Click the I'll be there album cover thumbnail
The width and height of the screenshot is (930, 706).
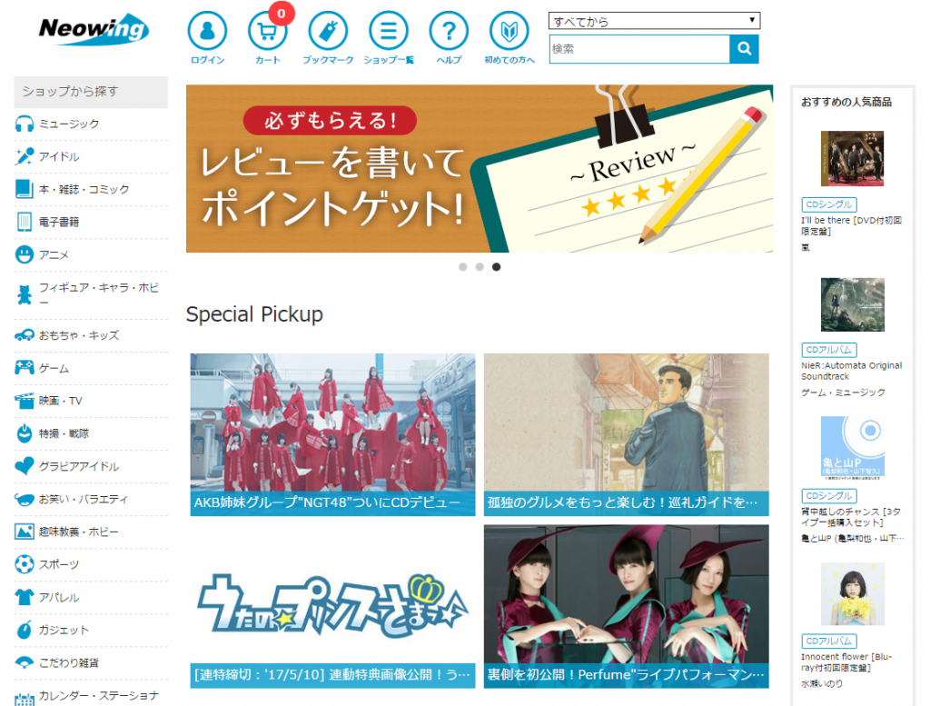tap(852, 159)
